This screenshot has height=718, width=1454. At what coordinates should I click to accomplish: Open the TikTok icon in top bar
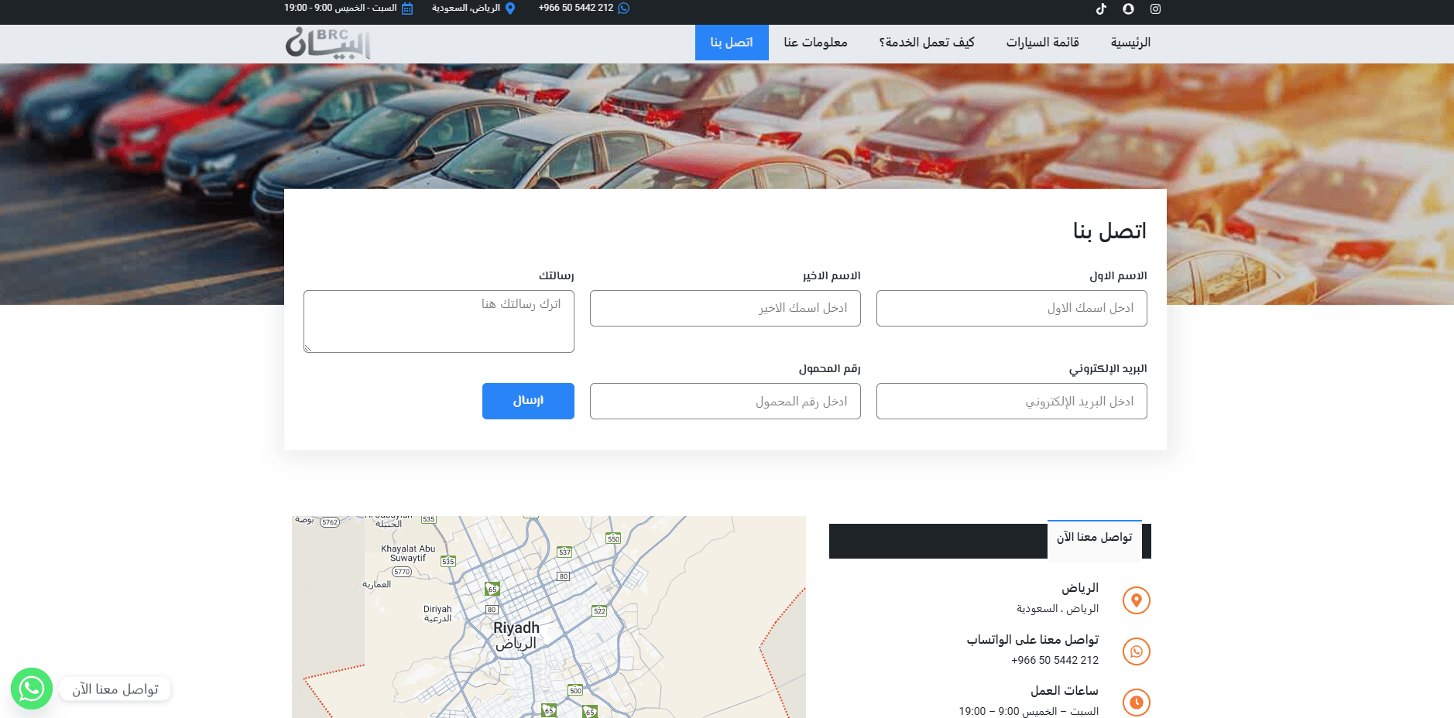[x=1101, y=9]
